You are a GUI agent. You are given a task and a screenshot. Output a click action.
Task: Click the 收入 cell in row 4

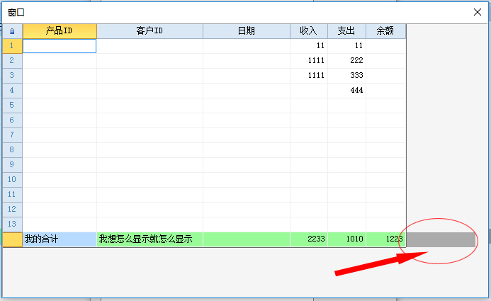tap(309, 91)
